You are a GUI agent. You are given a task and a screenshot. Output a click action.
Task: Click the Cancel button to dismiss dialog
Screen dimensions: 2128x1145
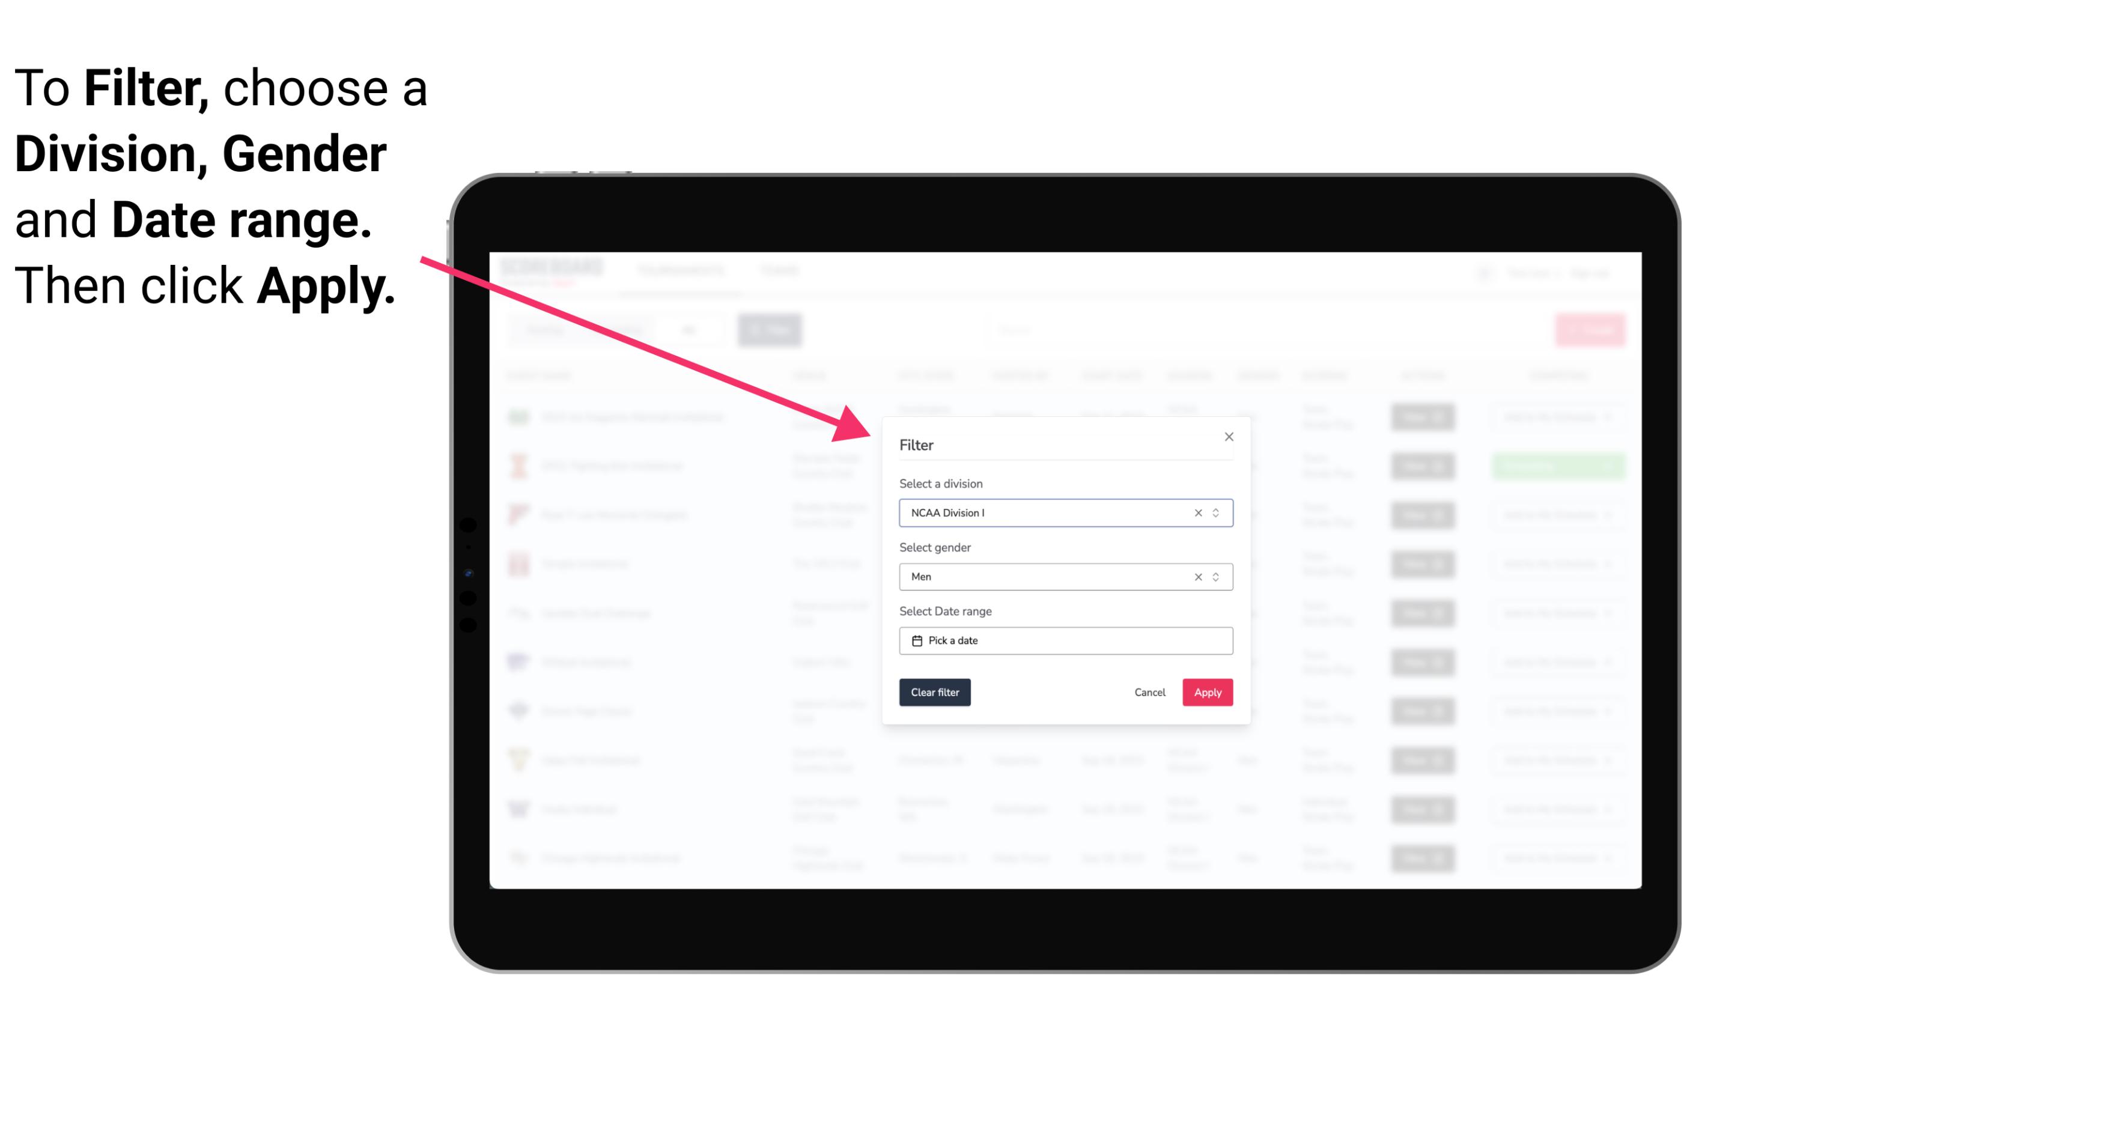point(1149,693)
